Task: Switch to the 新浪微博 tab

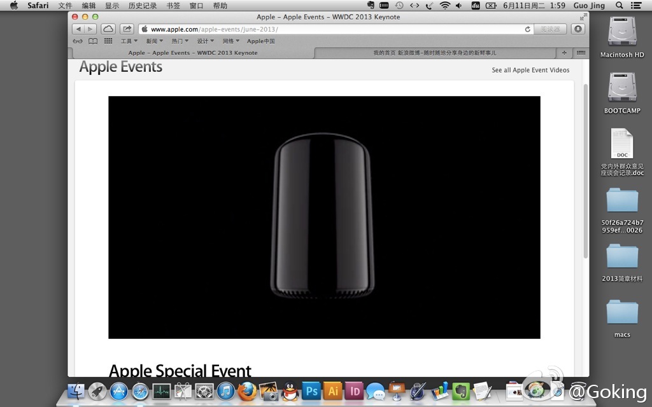Action: pos(434,53)
